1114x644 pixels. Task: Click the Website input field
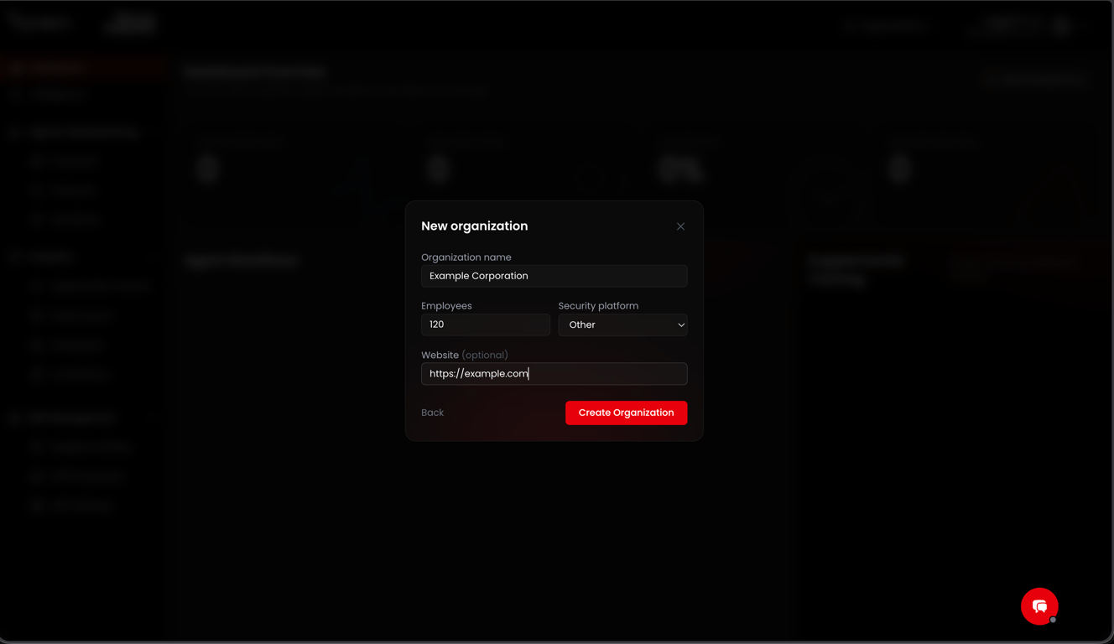554,373
